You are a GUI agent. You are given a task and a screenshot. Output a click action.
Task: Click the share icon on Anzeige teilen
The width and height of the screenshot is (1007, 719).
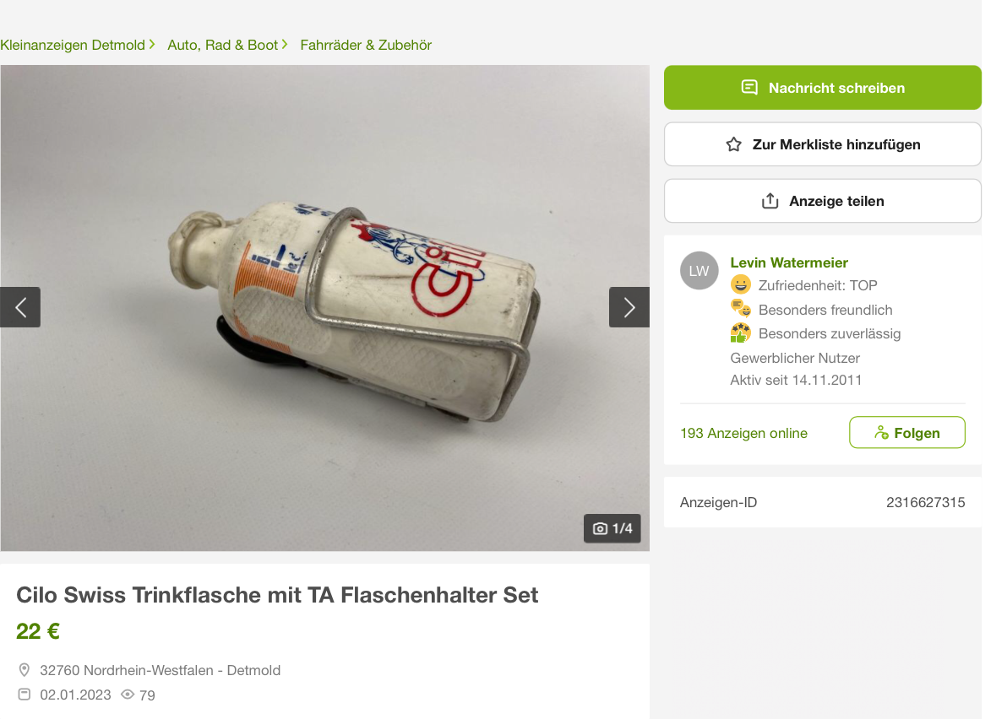(770, 201)
